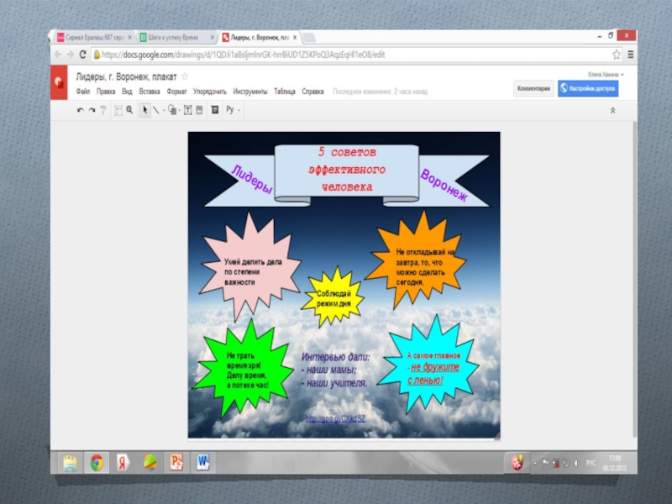
Task: Open the Файл menu
Action: tap(83, 91)
